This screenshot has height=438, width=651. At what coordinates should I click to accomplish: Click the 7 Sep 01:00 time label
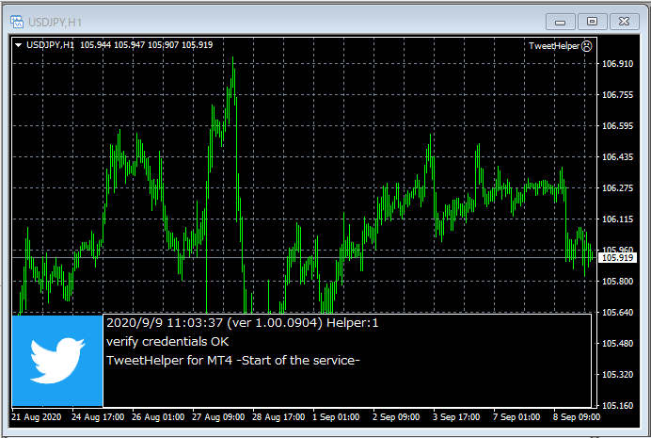point(516,416)
